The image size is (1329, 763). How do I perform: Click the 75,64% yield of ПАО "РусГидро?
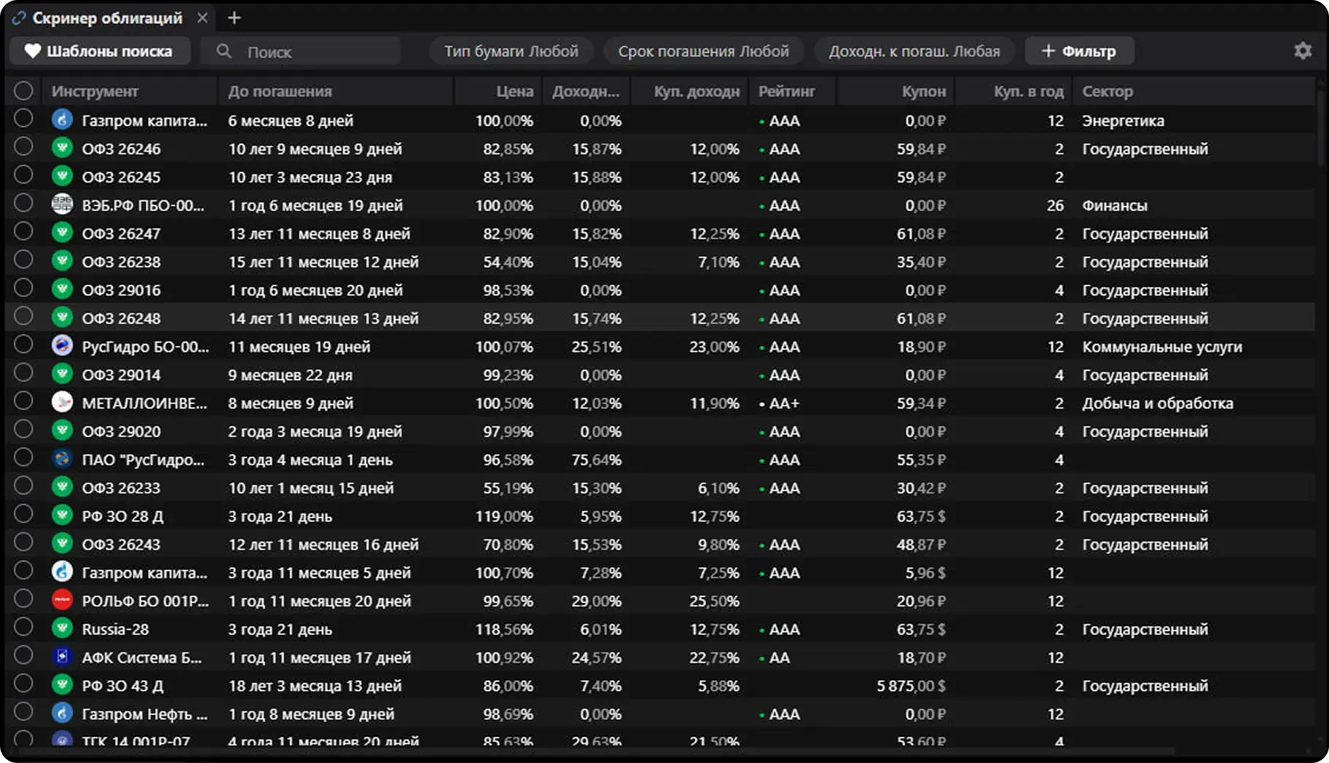click(596, 459)
